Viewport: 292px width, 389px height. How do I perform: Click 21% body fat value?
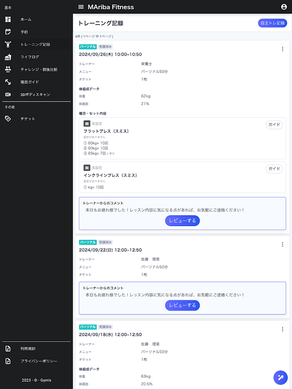pos(145,104)
